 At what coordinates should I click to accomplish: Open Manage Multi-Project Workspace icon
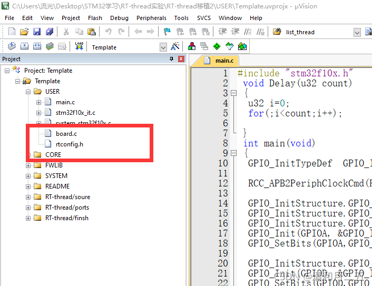[204, 46]
